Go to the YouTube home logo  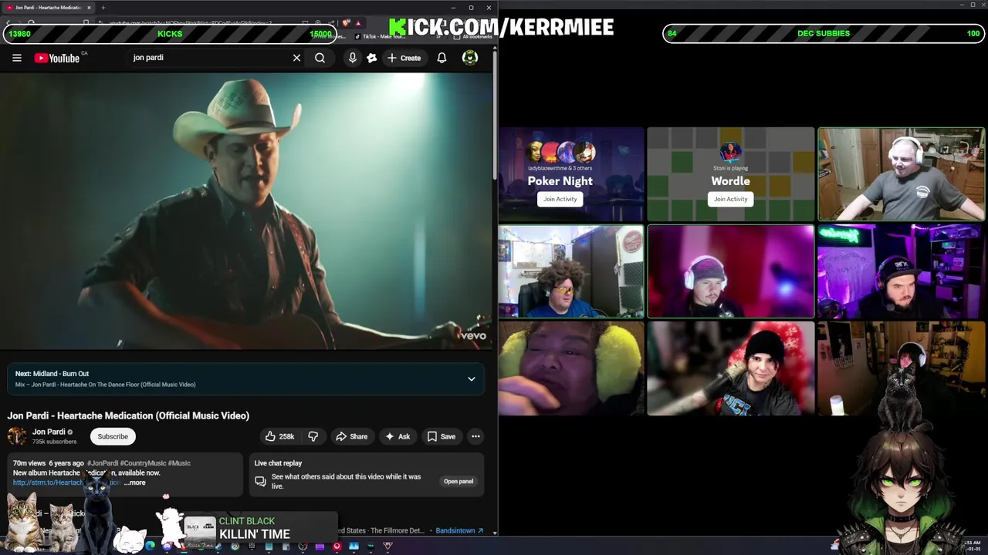[57, 58]
